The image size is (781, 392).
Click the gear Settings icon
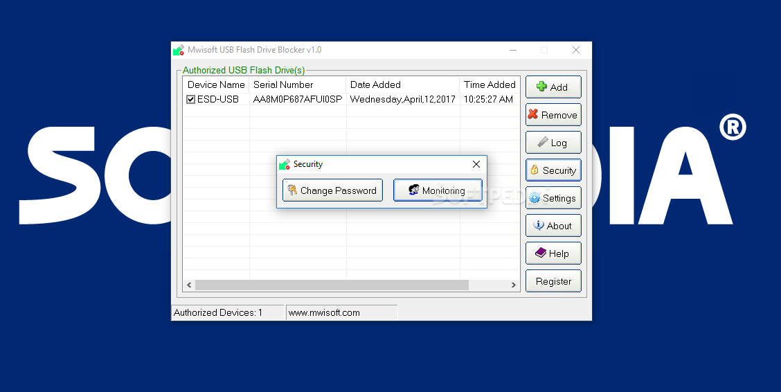click(x=535, y=198)
